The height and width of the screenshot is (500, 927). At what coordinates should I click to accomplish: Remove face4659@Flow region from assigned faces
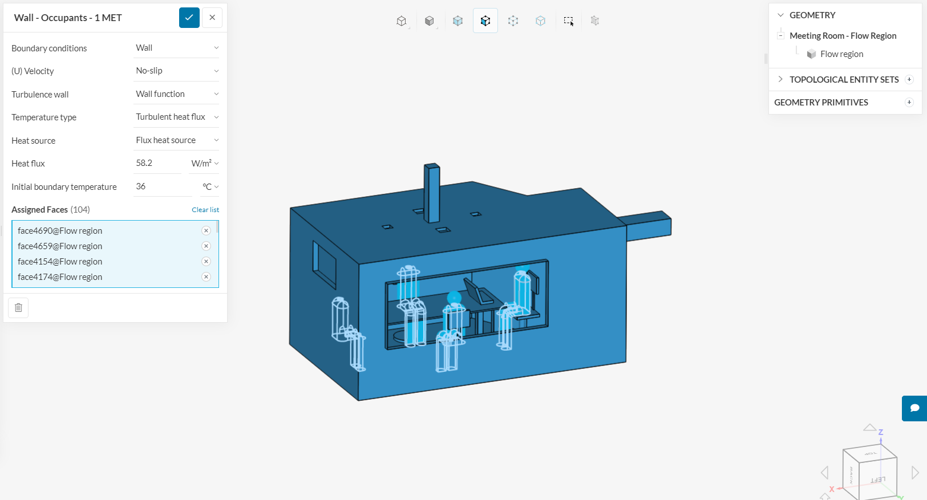(x=207, y=246)
